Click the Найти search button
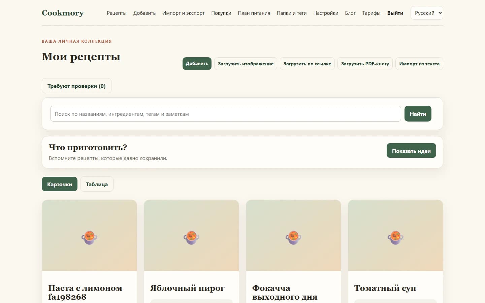The height and width of the screenshot is (303, 485). 418,114
